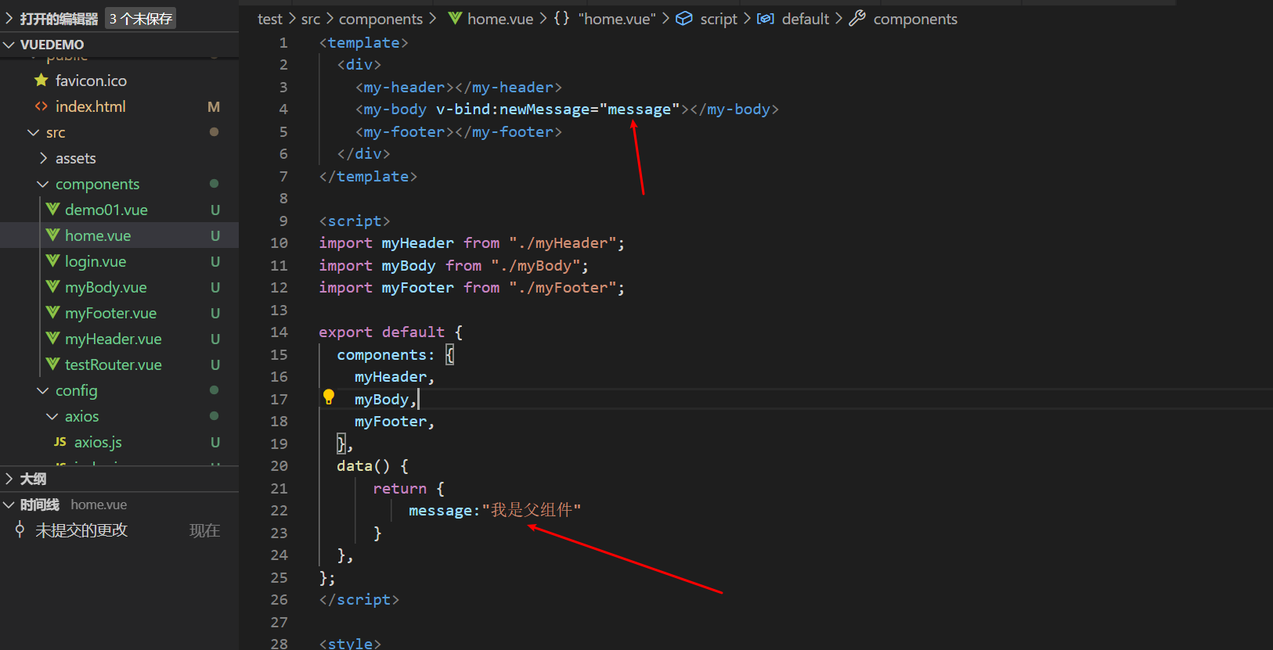Click the U status badge of demo01.vue
1273x650 pixels.
click(215, 210)
